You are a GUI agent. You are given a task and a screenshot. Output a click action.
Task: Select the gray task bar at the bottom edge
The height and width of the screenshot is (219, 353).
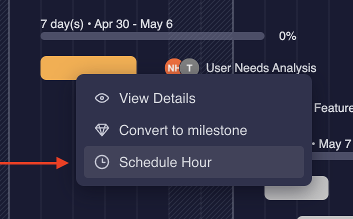(325, 217)
